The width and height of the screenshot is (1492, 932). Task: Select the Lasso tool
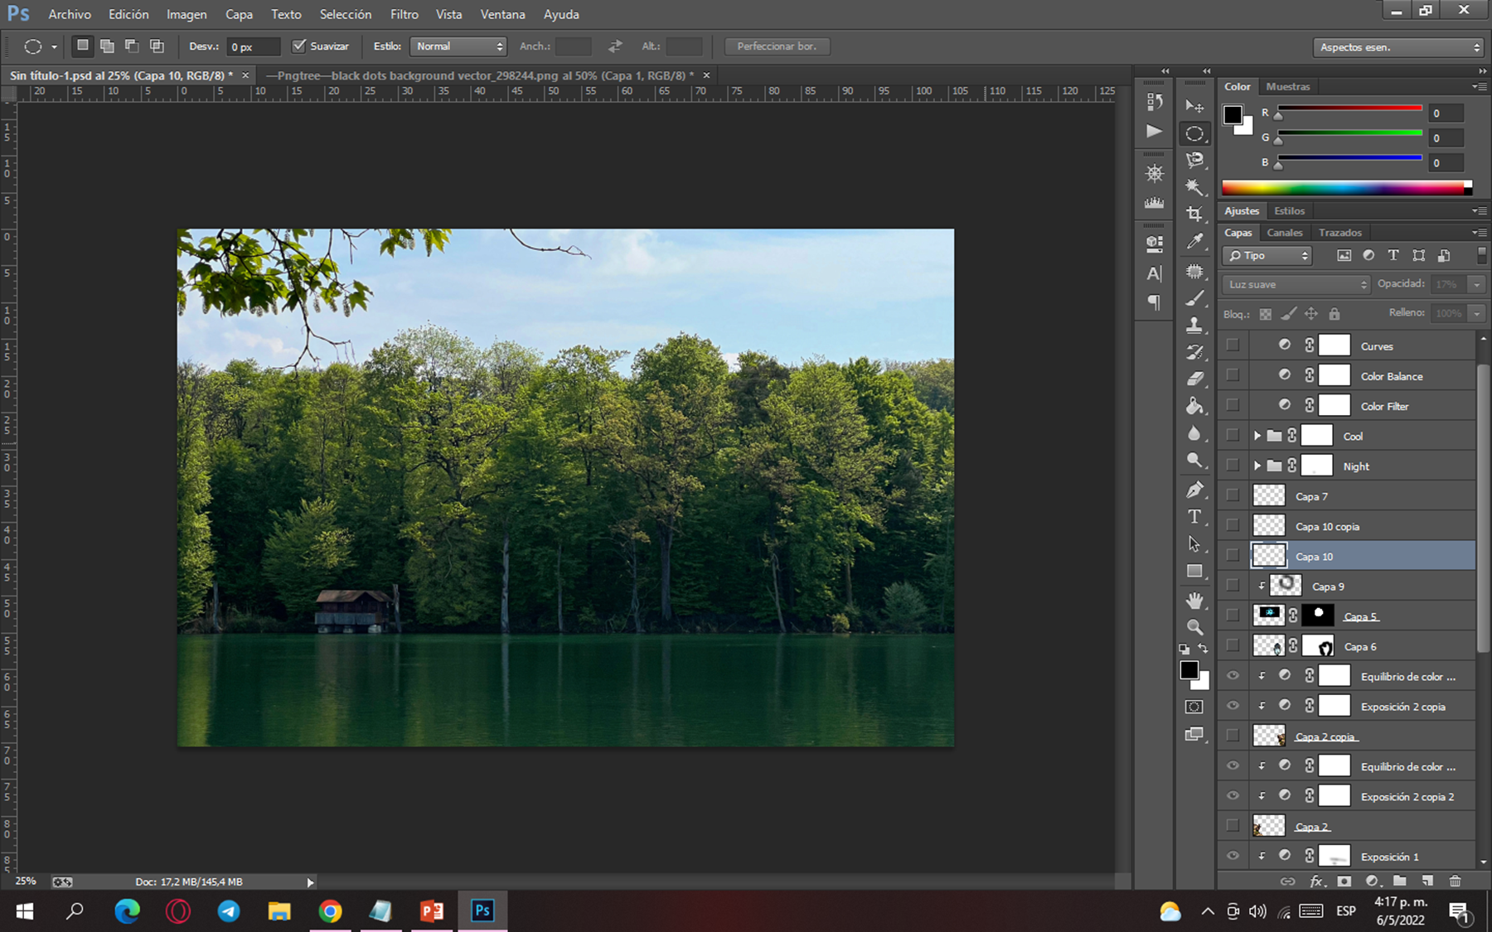pyautogui.click(x=1194, y=160)
